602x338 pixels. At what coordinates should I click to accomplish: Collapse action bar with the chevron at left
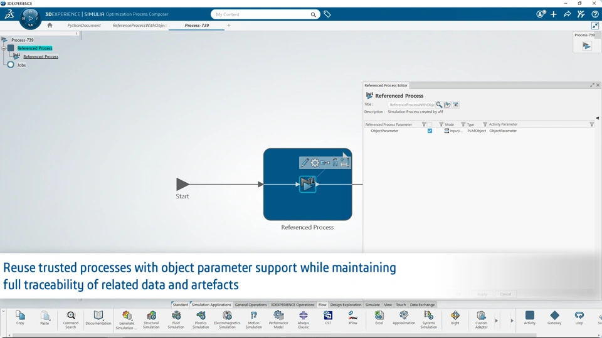[4, 311]
